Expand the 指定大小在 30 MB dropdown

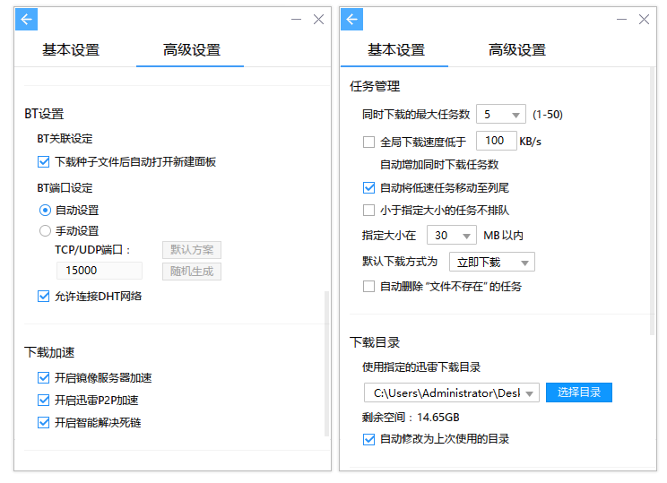point(451,236)
